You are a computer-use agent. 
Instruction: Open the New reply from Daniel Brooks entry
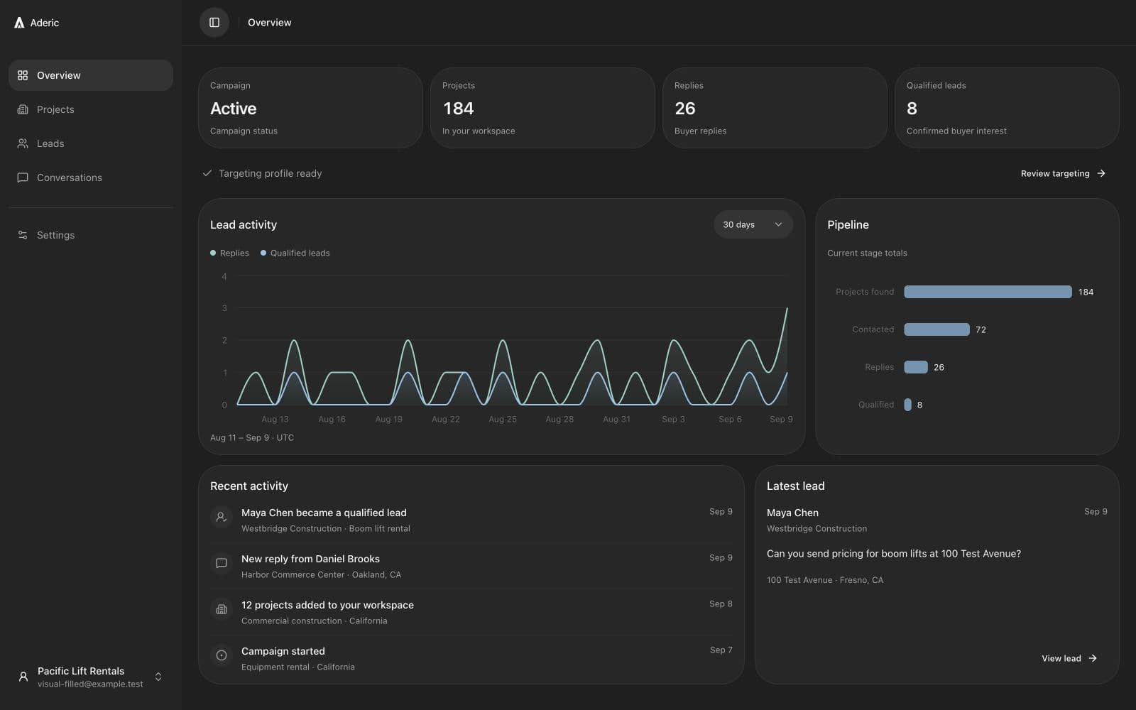(x=471, y=566)
